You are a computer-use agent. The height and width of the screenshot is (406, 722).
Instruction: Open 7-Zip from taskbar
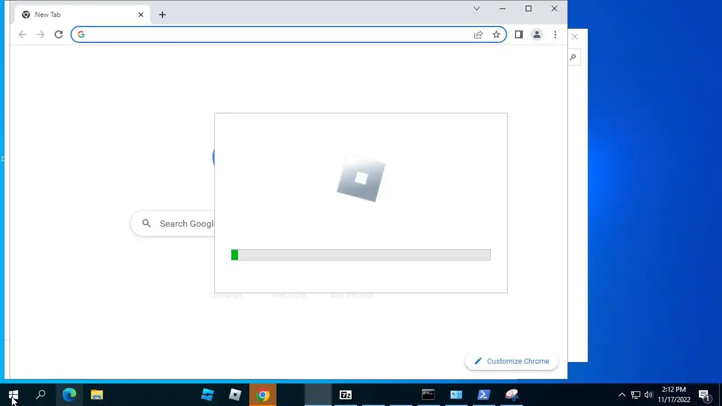(346, 395)
